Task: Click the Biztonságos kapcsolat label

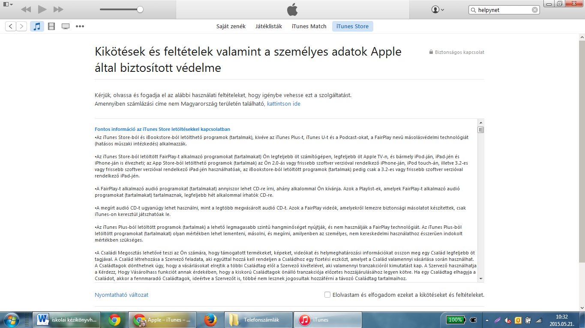Action: pyautogui.click(x=459, y=52)
